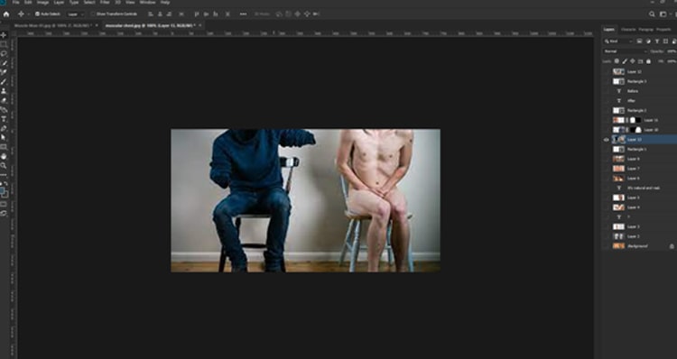677x359 pixels.
Task: Open the Opacity value dropdown
Action: tap(672, 51)
